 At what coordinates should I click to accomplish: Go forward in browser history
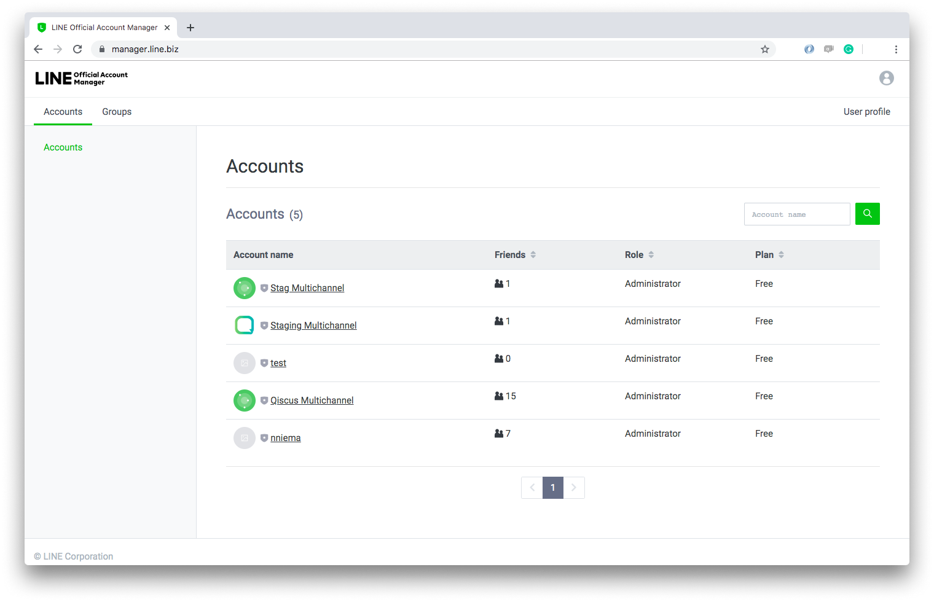coord(58,49)
